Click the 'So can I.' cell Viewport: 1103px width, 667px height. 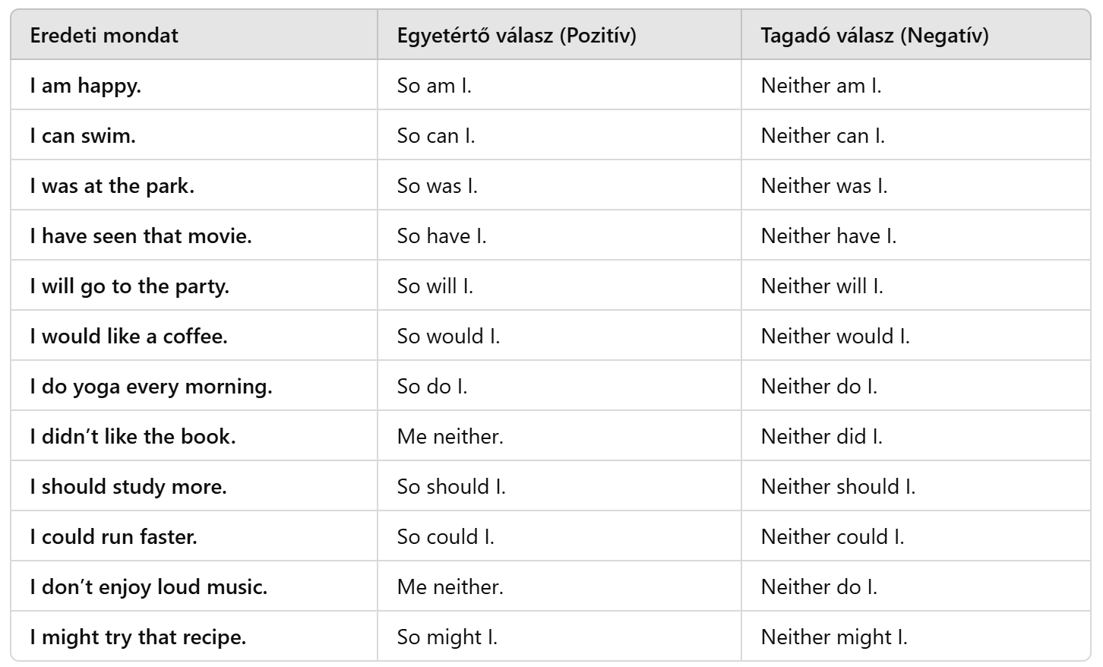coord(436,136)
